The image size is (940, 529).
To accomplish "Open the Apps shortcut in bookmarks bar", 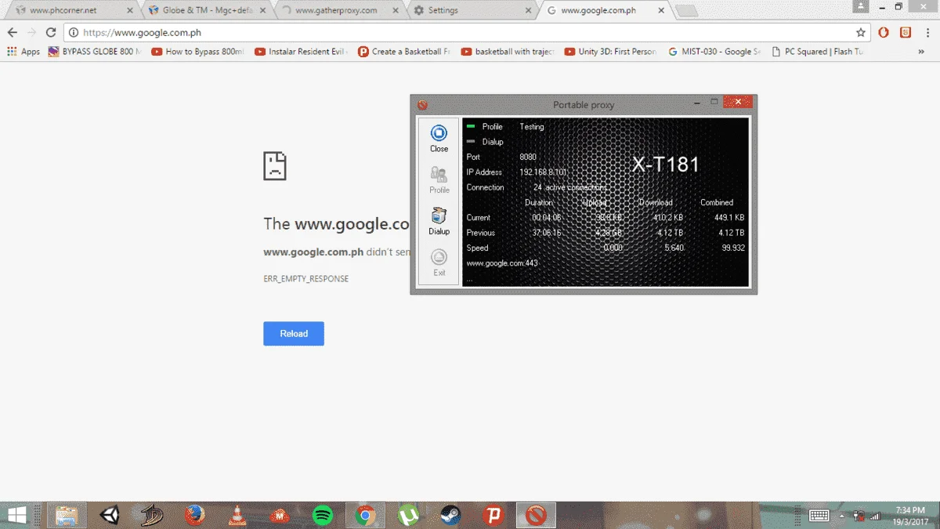I will (23, 52).
